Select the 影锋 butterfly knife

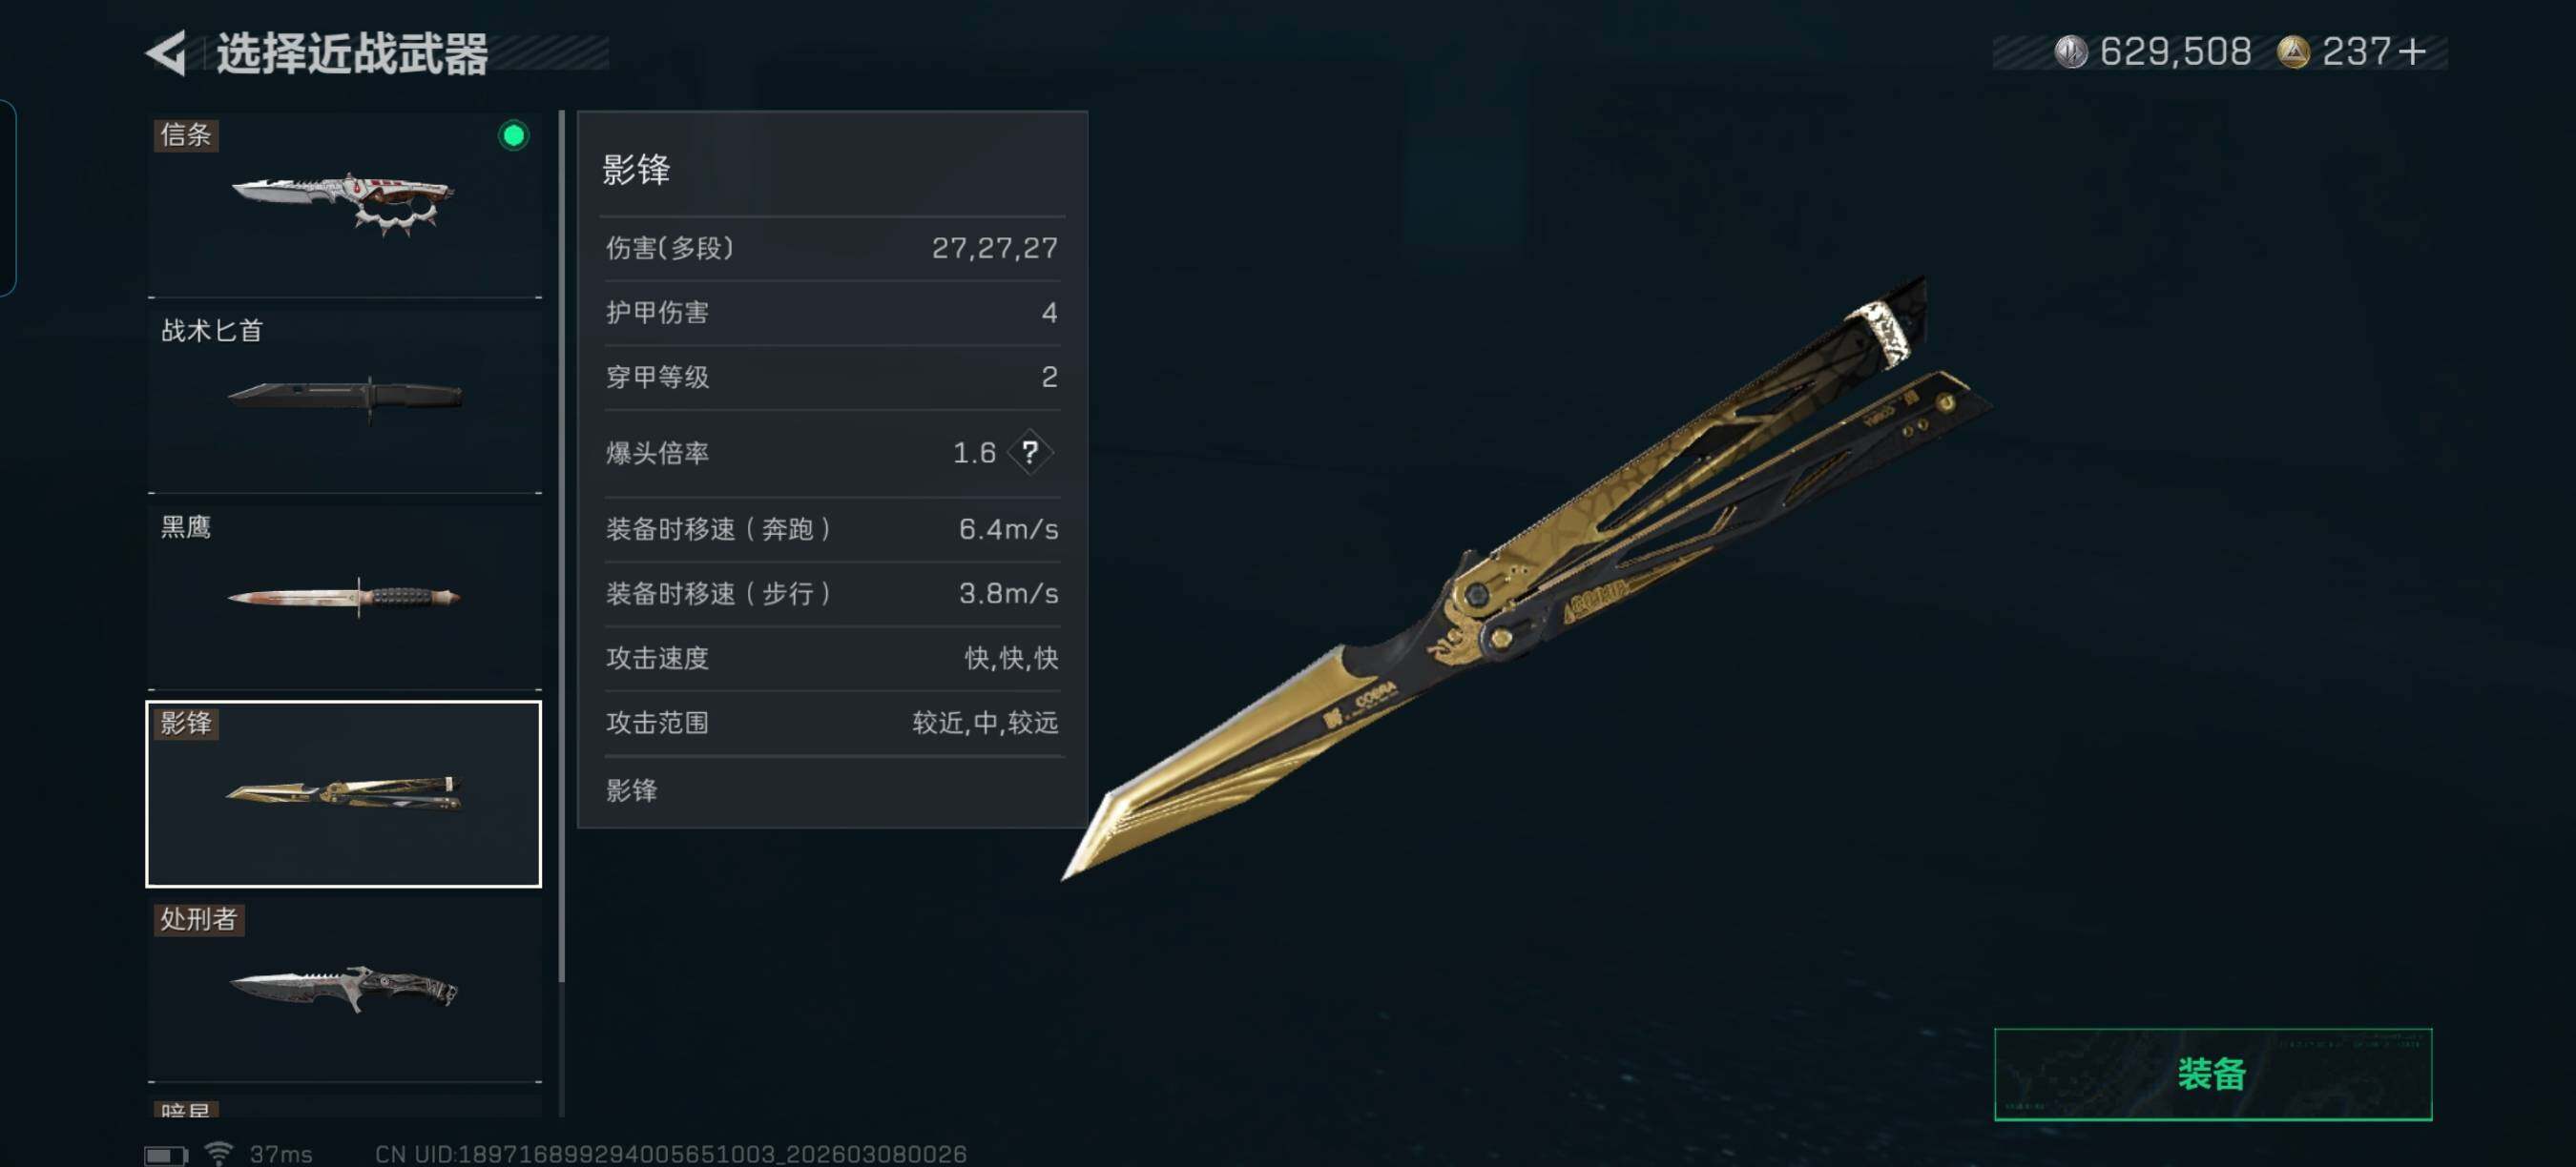coord(344,793)
